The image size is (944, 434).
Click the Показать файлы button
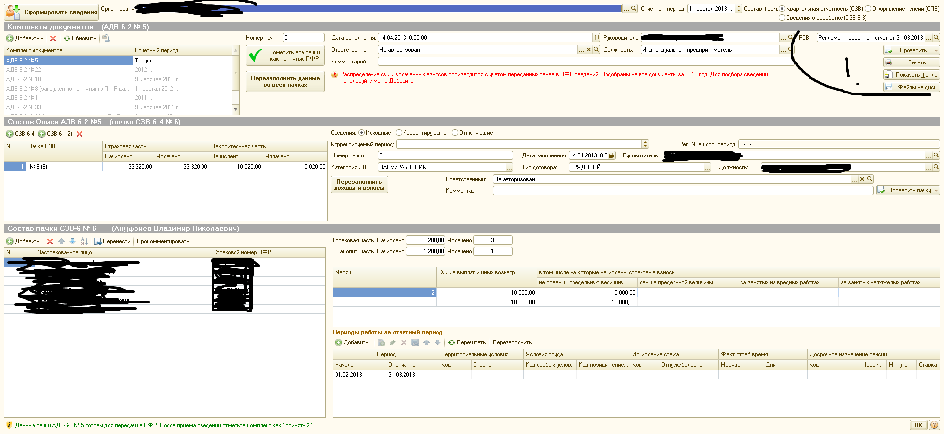click(911, 75)
